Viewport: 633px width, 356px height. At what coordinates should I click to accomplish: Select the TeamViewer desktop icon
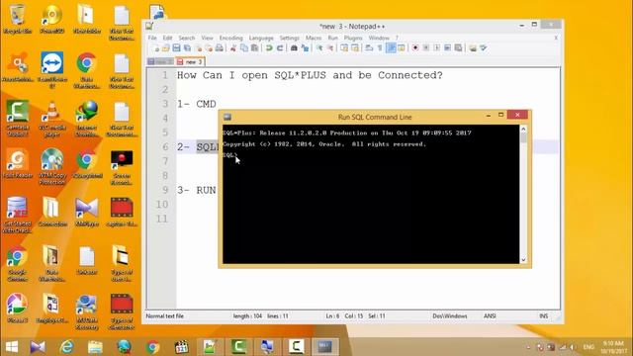point(52,70)
